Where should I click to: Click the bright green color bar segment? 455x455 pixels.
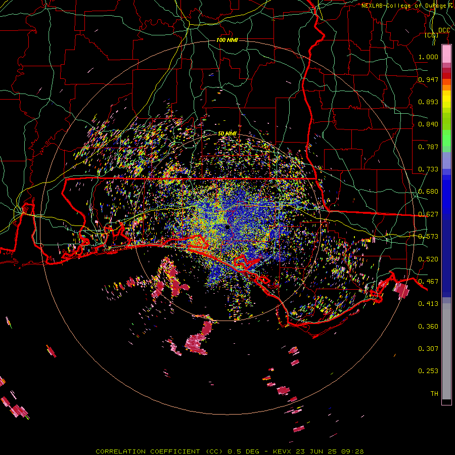(446, 138)
